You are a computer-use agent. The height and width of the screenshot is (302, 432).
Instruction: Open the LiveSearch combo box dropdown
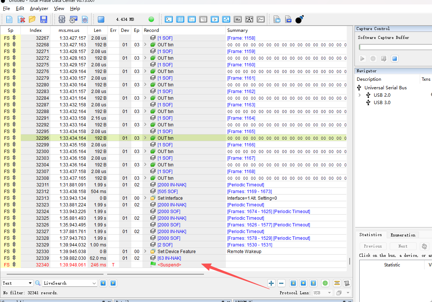coord(94,283)
